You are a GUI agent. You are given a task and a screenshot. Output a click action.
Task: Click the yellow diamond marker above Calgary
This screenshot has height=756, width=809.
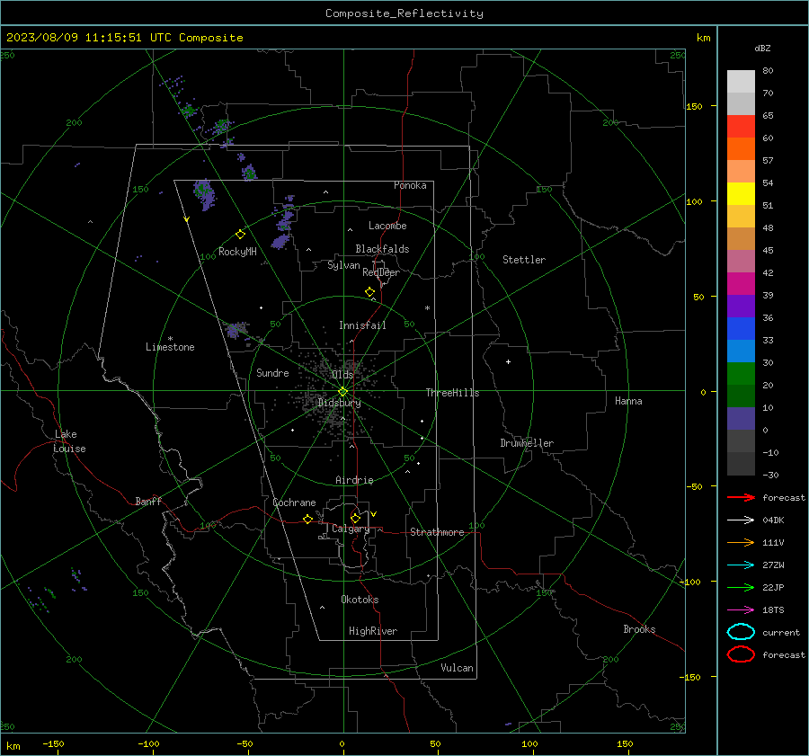(355, 518)
